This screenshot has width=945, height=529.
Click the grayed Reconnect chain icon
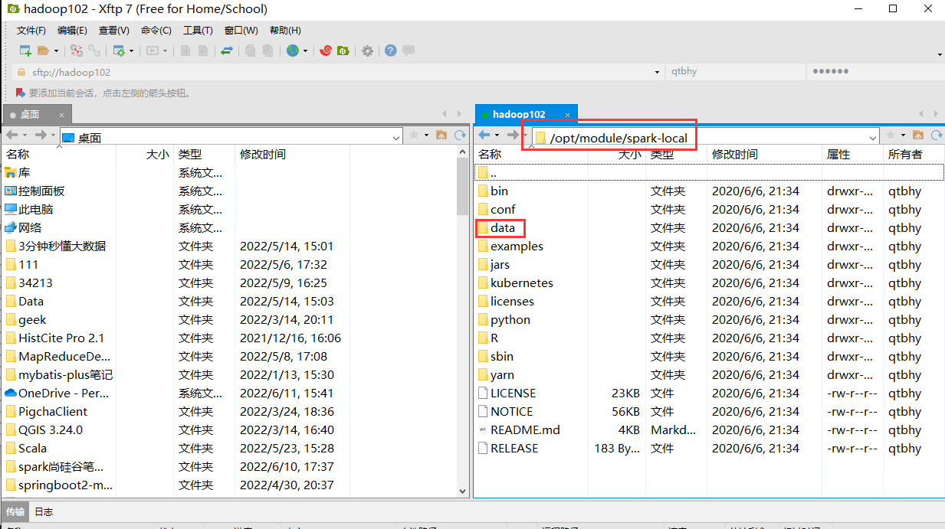pyautogui.click(x=94, y=51)
